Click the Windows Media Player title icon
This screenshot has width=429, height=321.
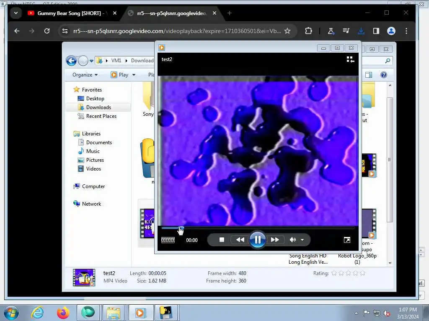pyautogui.click(x=162, y=48)
